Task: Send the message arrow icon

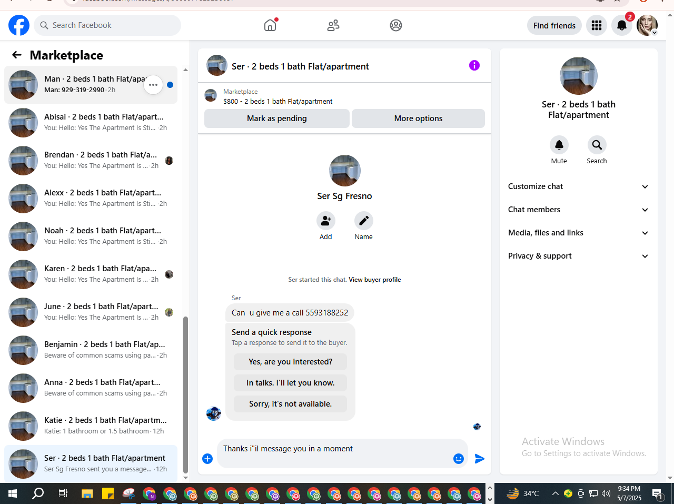Action: tap(479, 459)
